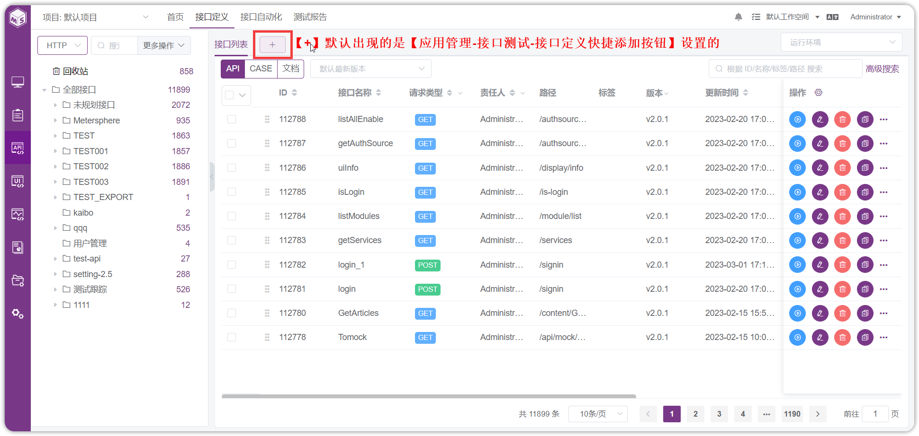Screen dimensions: 919x436
Task: Jump to last page 1190
Action: coord(792,414)
